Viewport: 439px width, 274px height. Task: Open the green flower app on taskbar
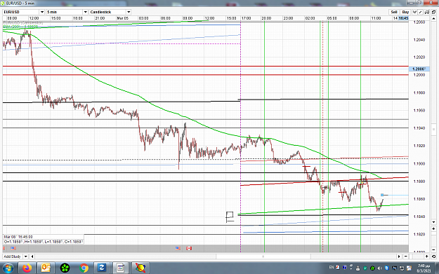[x=65, y=268]
